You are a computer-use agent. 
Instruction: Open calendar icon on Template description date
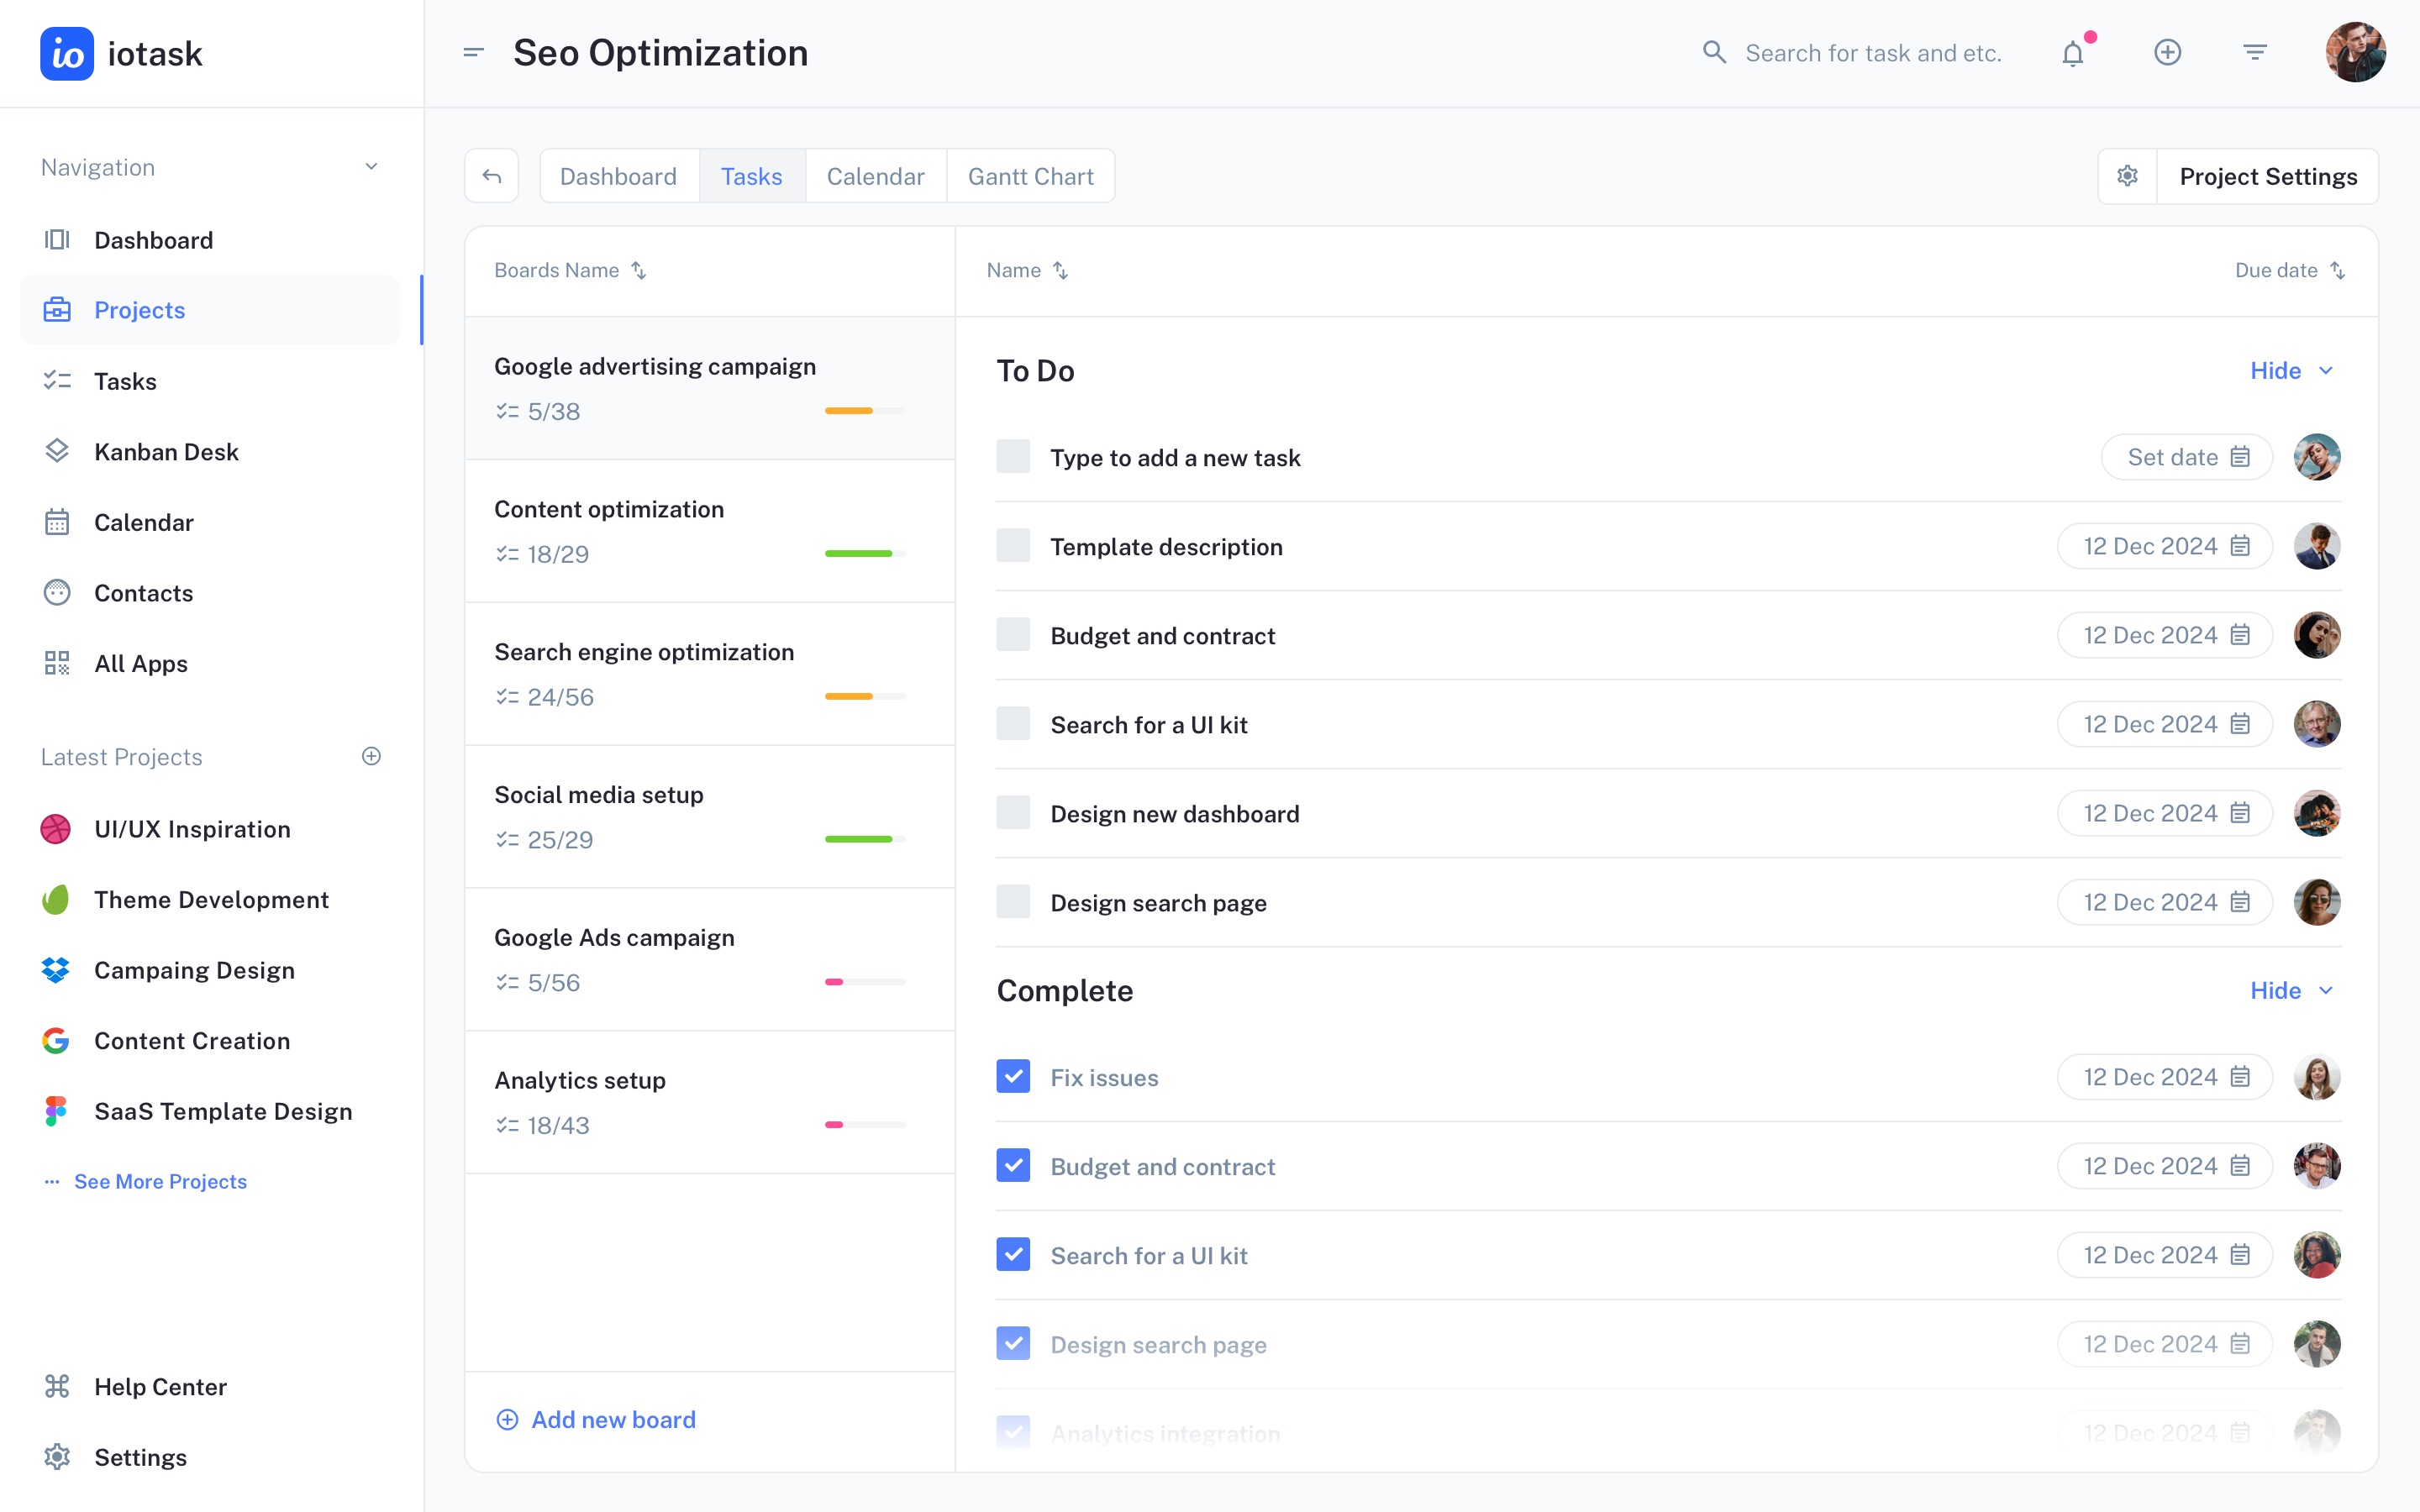click(2240, 546)
